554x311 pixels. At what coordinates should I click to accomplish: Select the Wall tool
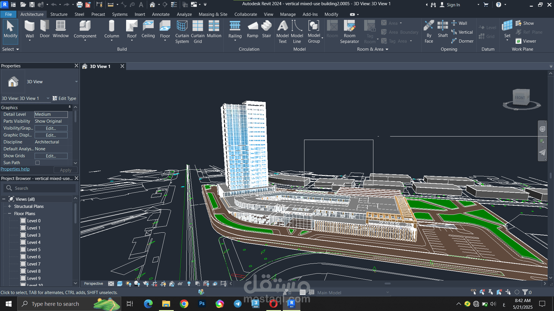coord(30,31)
